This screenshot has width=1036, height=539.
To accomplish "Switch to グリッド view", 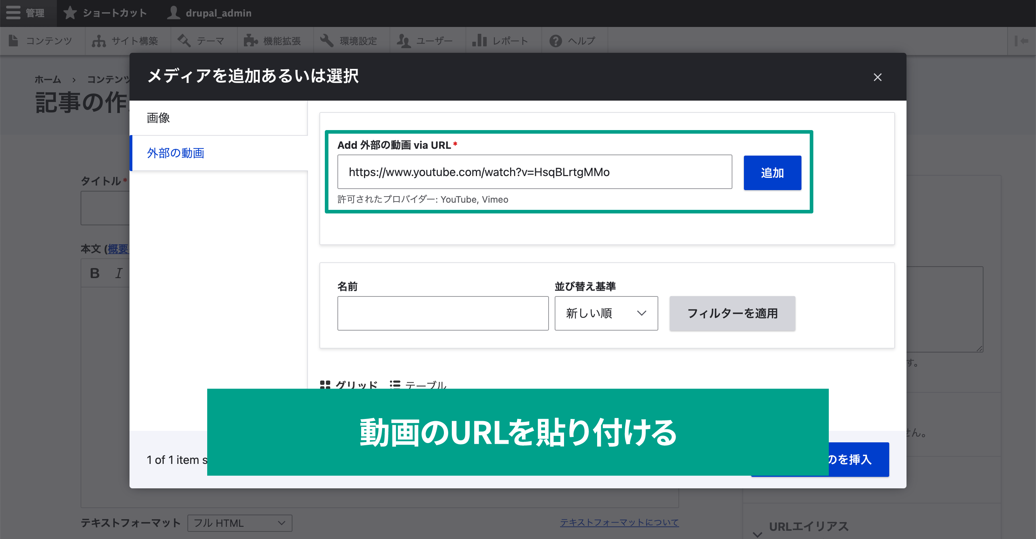I will (348, 384).
